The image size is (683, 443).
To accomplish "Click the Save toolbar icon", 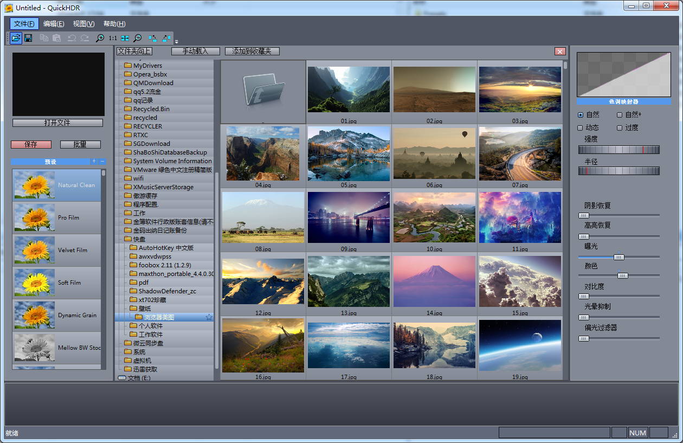I will tap(28, 38).
